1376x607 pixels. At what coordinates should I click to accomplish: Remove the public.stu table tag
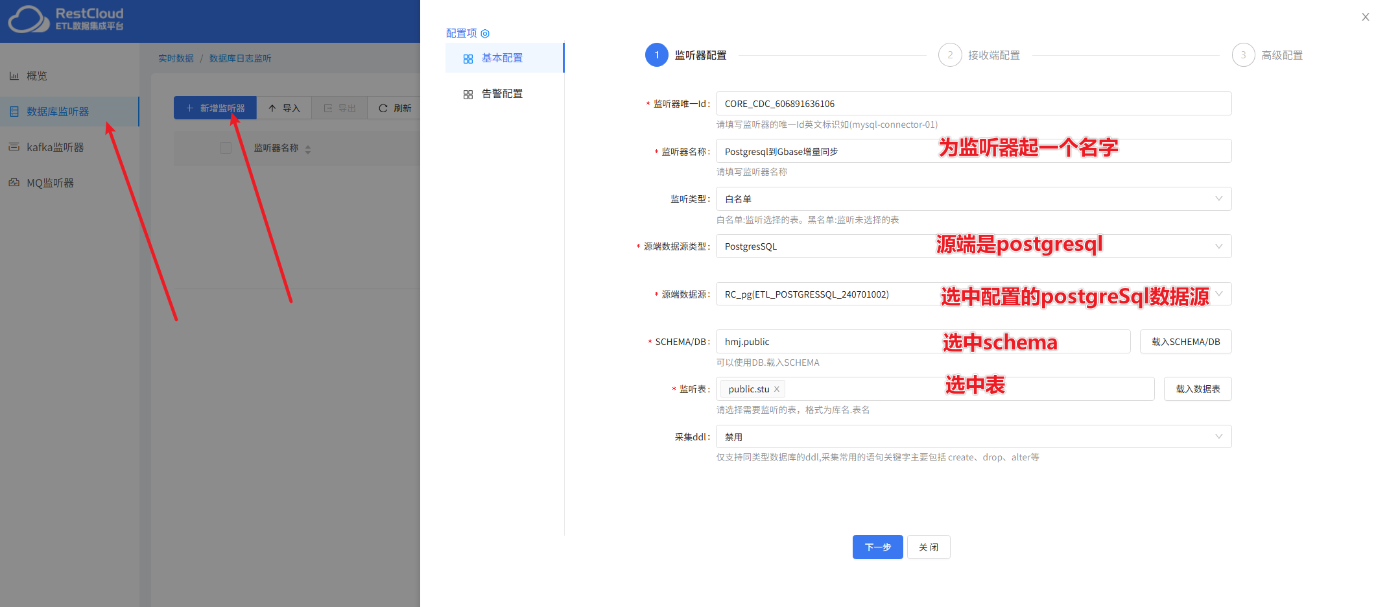click(776, 389)
